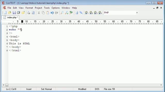Open the Format menu
165x92 pixels.
[29, 8]
